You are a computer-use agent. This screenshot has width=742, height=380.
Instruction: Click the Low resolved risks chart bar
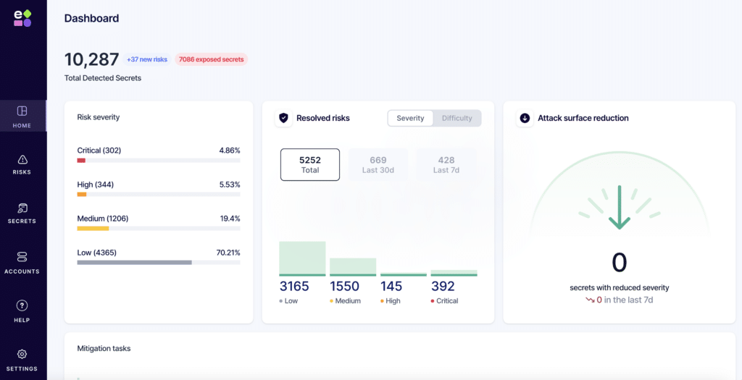(302, 258)
